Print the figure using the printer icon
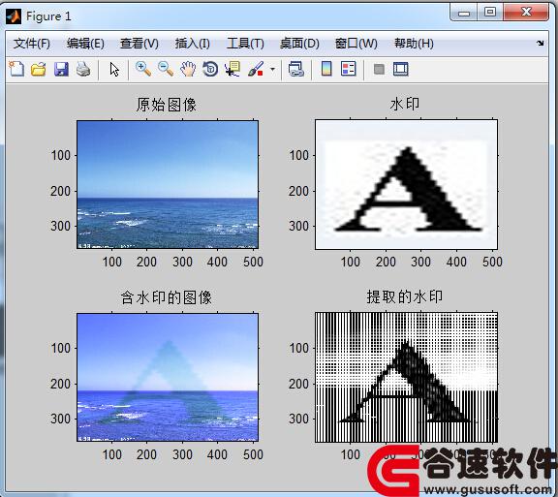Viewport: 558px width, 497px height. (x=83, y=69)
